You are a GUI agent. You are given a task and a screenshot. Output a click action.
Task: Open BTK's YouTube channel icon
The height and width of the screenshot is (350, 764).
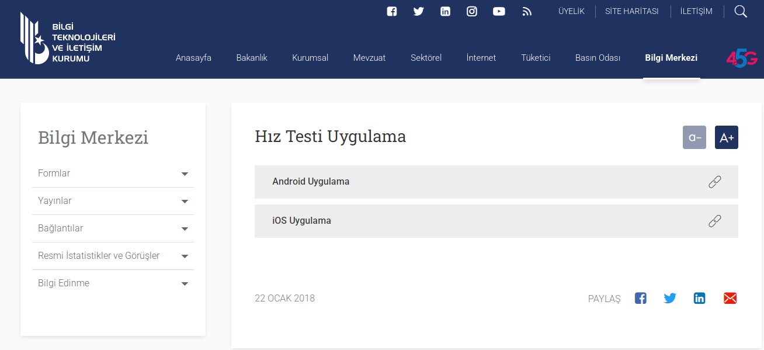click(499, 11)
